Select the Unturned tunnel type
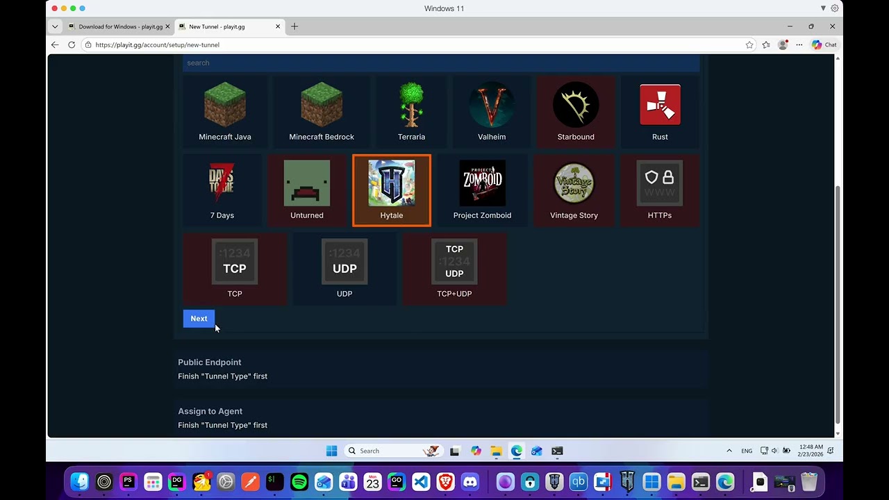889x500 pixels. [x=307, y=191]
